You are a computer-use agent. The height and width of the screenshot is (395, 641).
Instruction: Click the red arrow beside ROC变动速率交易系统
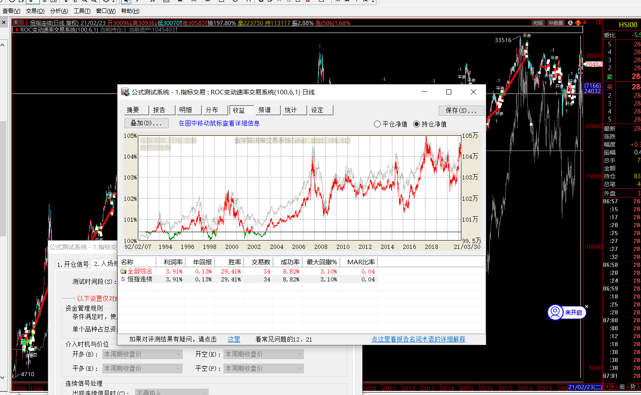[x=17, y=30]
